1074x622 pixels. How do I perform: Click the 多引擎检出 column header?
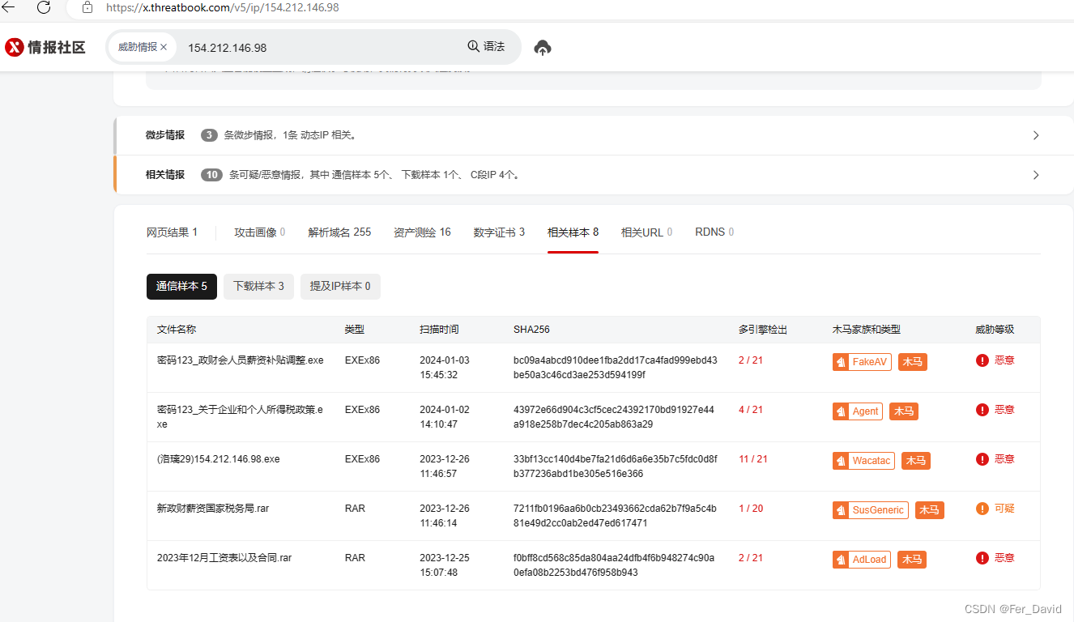[763, 330]
